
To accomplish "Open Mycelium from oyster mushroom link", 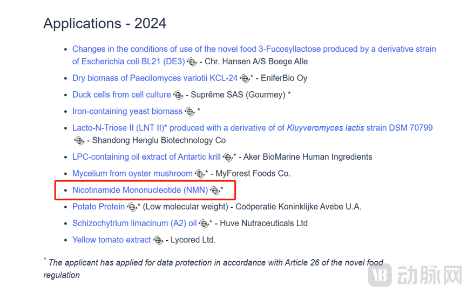I will (132, 174).
